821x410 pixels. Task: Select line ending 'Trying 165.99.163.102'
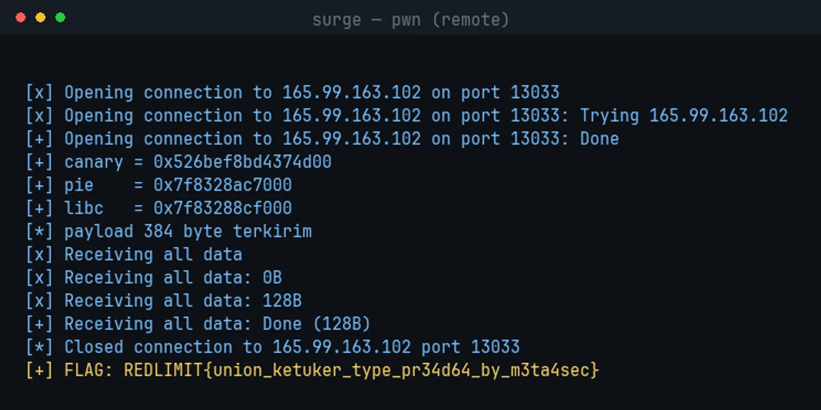click(x=406, y=115)
